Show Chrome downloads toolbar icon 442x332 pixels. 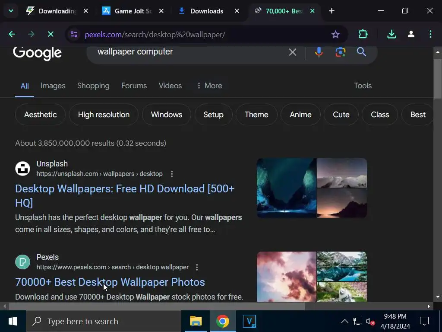pyautogui.click(x=391, y=35)
